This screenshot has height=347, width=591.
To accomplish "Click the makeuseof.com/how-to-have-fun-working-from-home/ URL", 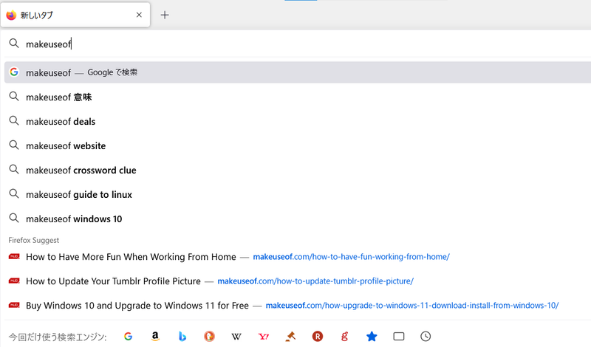I will [x=352, y=257].
